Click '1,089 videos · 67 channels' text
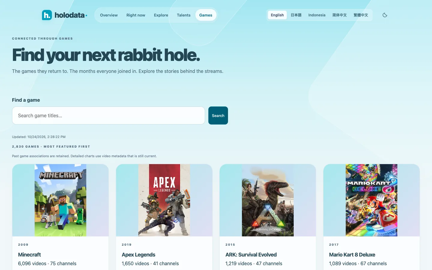This screenshot has height=270, width=432. (x=358, y=263)
